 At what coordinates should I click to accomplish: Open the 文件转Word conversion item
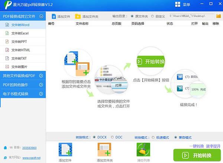point(23,25)
